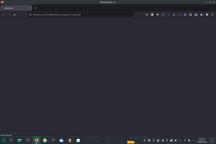
Task: Click the blue shield extension icon
Action: click(207, 15)
